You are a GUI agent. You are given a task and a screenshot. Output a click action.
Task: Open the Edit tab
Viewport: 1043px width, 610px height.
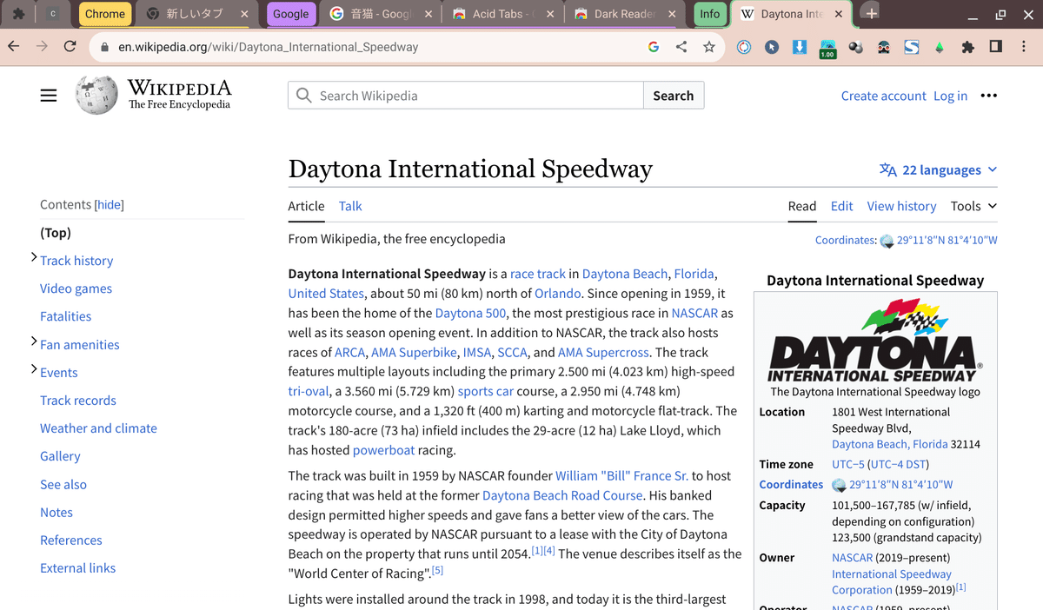click(841, 206)
